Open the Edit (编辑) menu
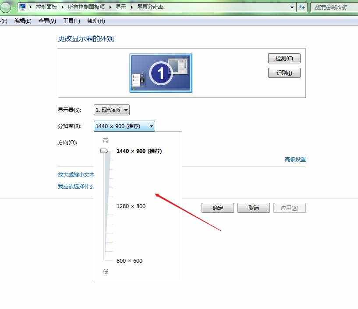The height and width of the screenshot is (309, 358). click(23, 21)
